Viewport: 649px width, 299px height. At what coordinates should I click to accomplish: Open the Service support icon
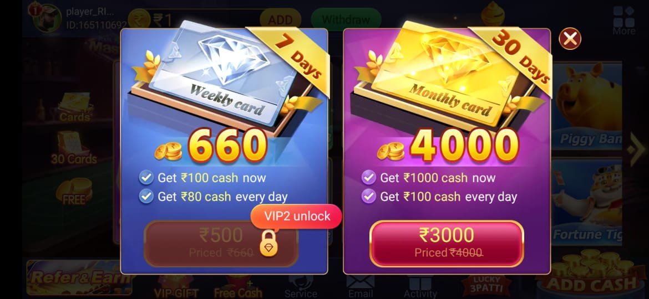pos(301,287)
